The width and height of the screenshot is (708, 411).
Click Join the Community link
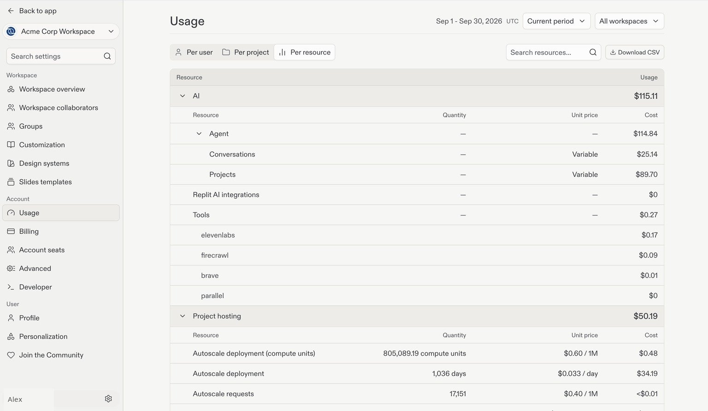tap(61, 355)
